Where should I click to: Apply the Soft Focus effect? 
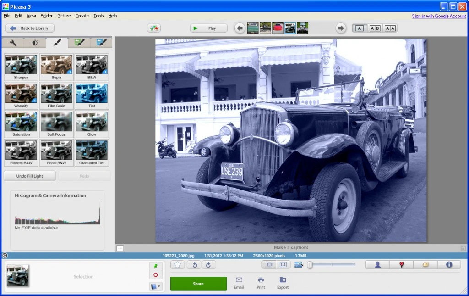point(56,124)
